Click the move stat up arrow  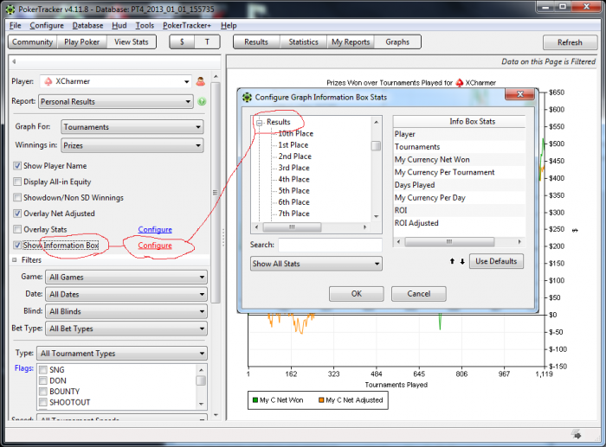452,261
